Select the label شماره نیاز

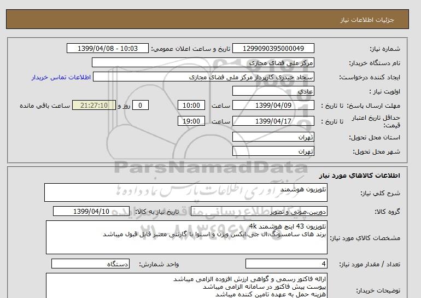pyautogui.click(x=385, y=49)
